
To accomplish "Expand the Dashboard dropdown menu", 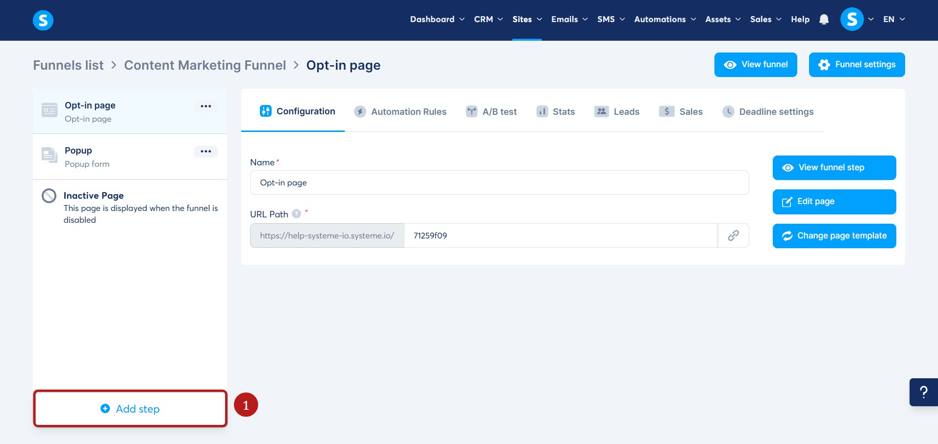I will [437, 20].
